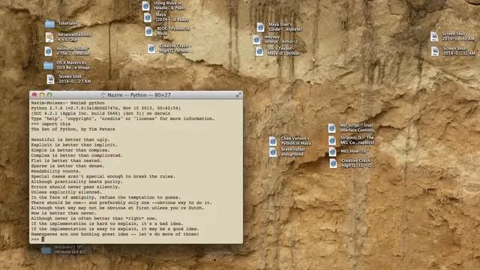The image size is (480, 270).
Task: Select the Jon's Teapot Maya python icon
Action: point(259,51)
